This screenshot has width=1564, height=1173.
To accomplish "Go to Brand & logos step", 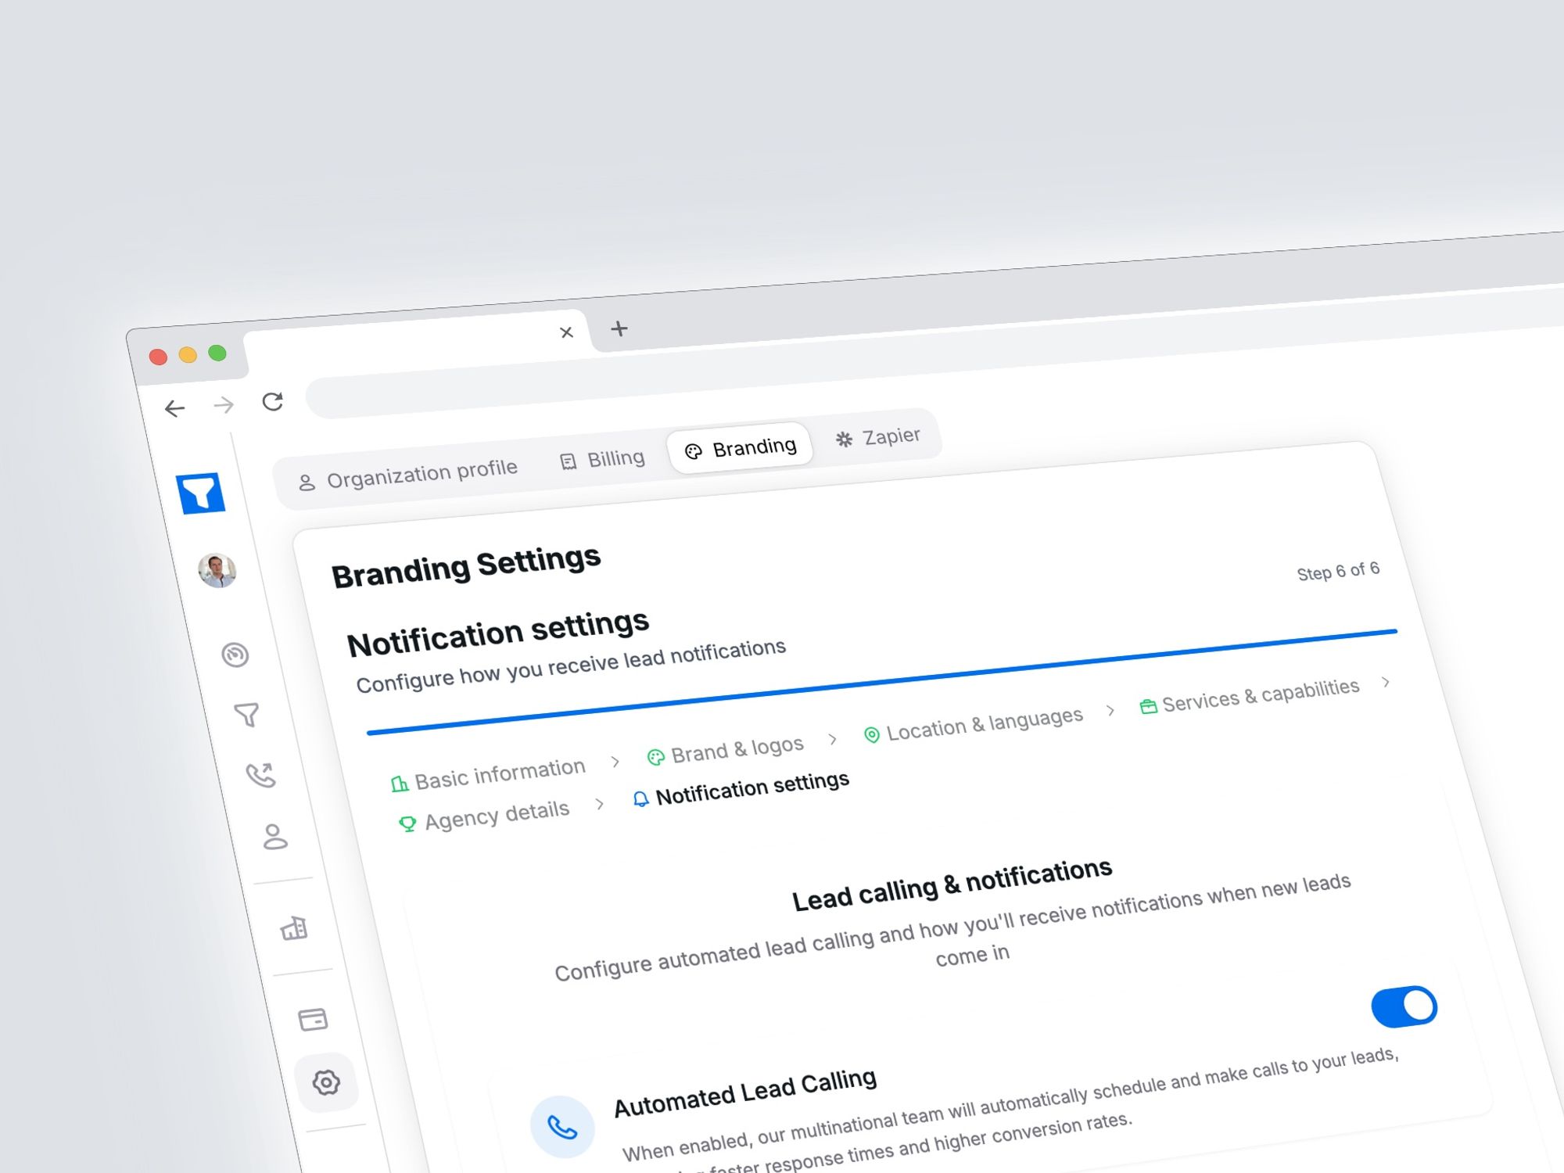I will [x=726, y=751].
